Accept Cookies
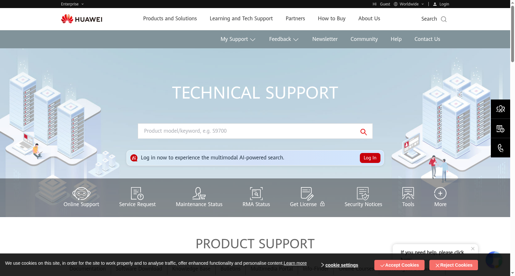The width and height of the screenshot is (515, 276). point(399,265)
